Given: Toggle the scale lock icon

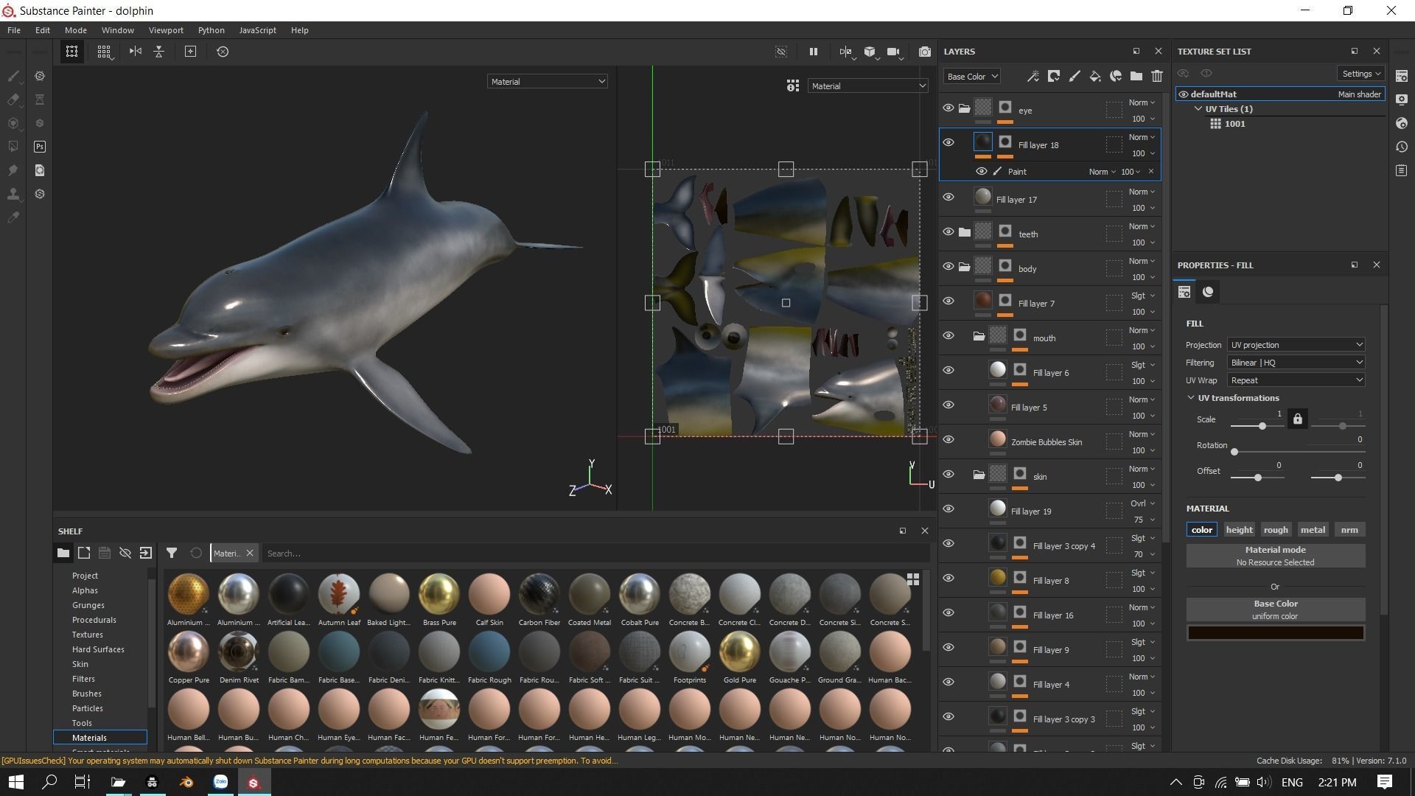Looking at the screenshot, I should [1298, 419].
